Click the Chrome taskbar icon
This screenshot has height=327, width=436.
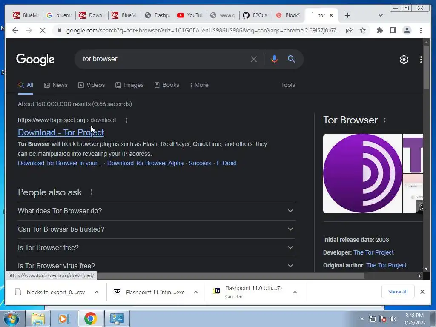coord(90,318)
